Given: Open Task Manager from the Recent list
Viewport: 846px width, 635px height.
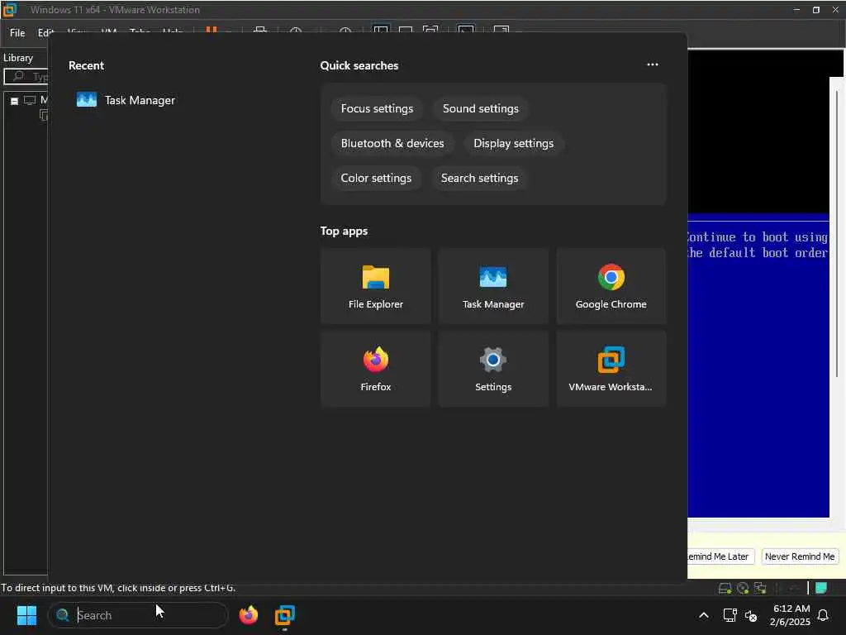Looking at the screenshot, I should pyautogui.click(x=126, y=100).
